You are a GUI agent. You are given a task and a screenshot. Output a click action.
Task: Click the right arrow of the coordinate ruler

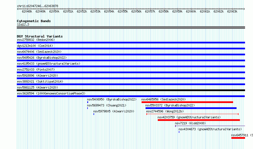(244, 9)
